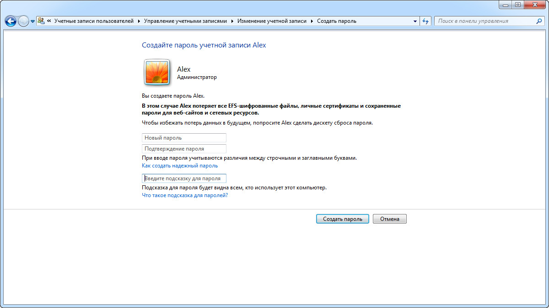
Task: Open the recent pages dropdown arrow
Action: tap(32, 21)
